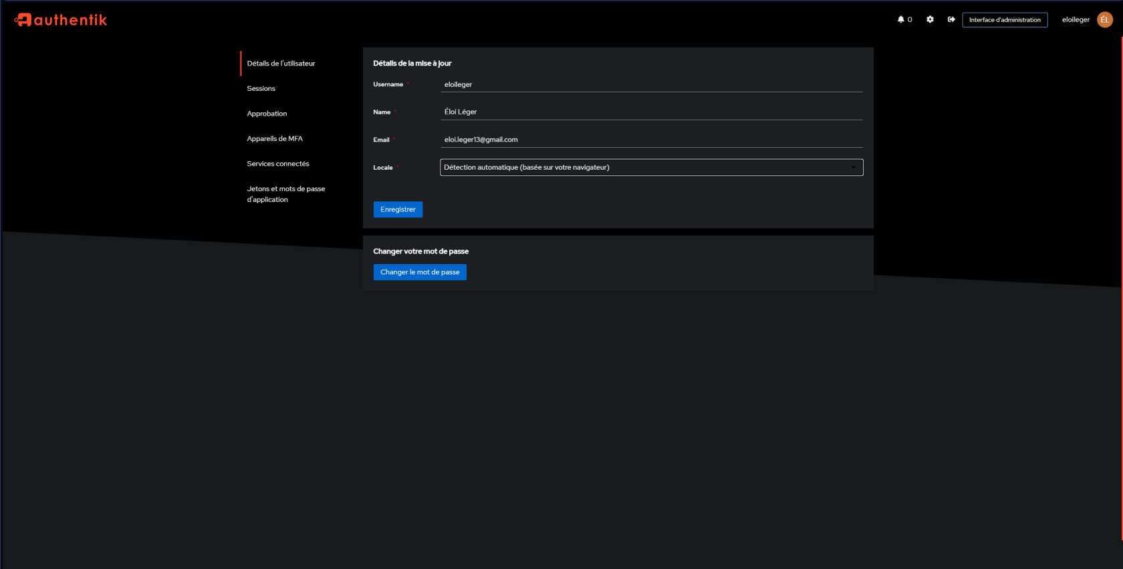
Task: Open settings via the gear icon
Action: tap(930, 19)
